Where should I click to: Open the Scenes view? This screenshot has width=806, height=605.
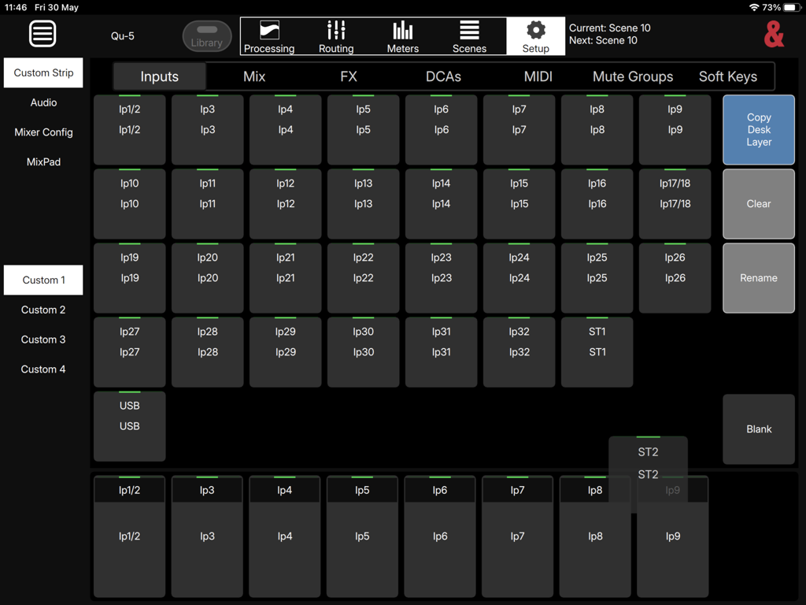469,36
